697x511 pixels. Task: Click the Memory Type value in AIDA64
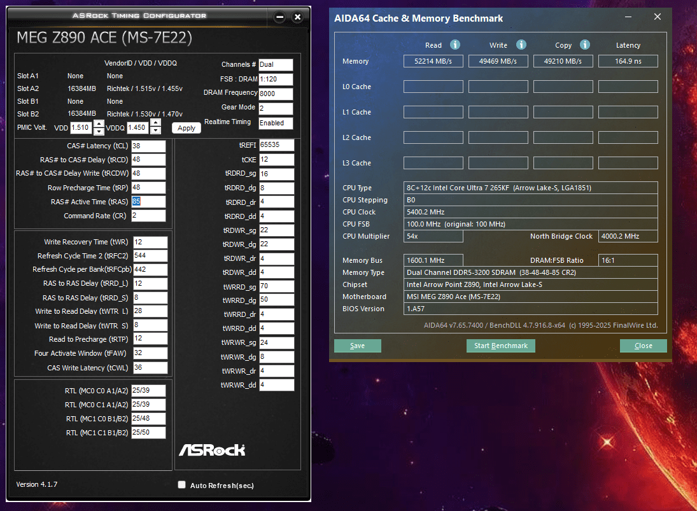pos(530,272)
